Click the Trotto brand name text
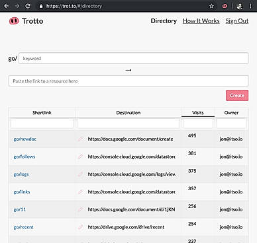The width and height of the screenshot is (257, 243). pos(32,21)
